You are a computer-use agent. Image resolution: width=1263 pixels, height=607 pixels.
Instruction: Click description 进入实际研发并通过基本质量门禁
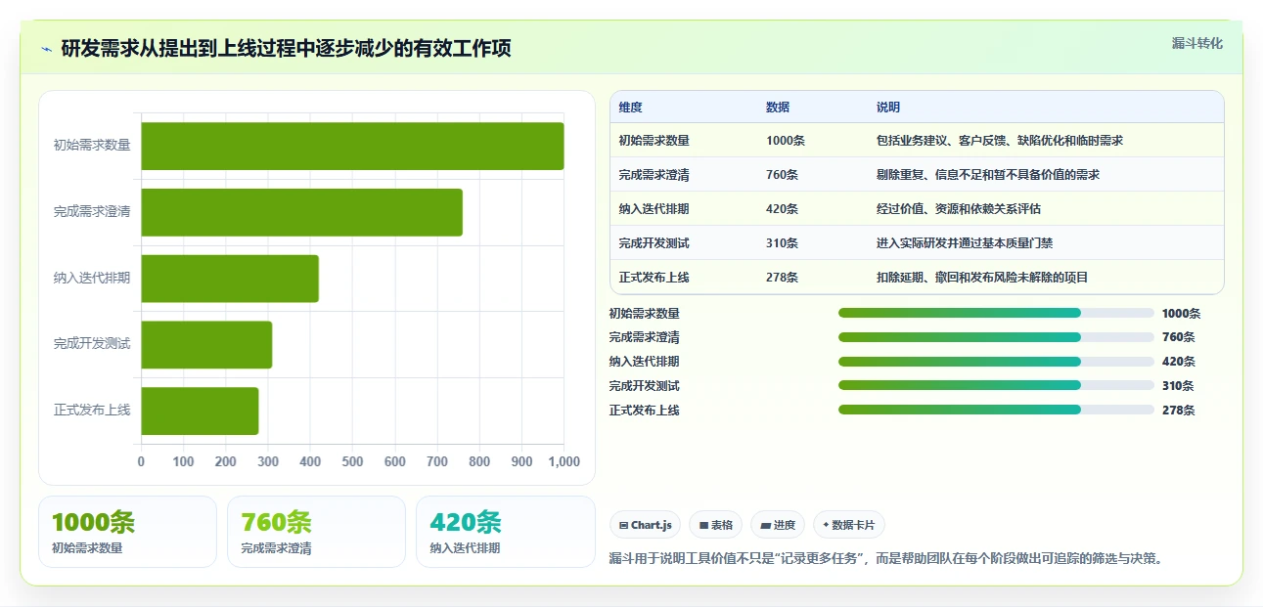(965, 243)
